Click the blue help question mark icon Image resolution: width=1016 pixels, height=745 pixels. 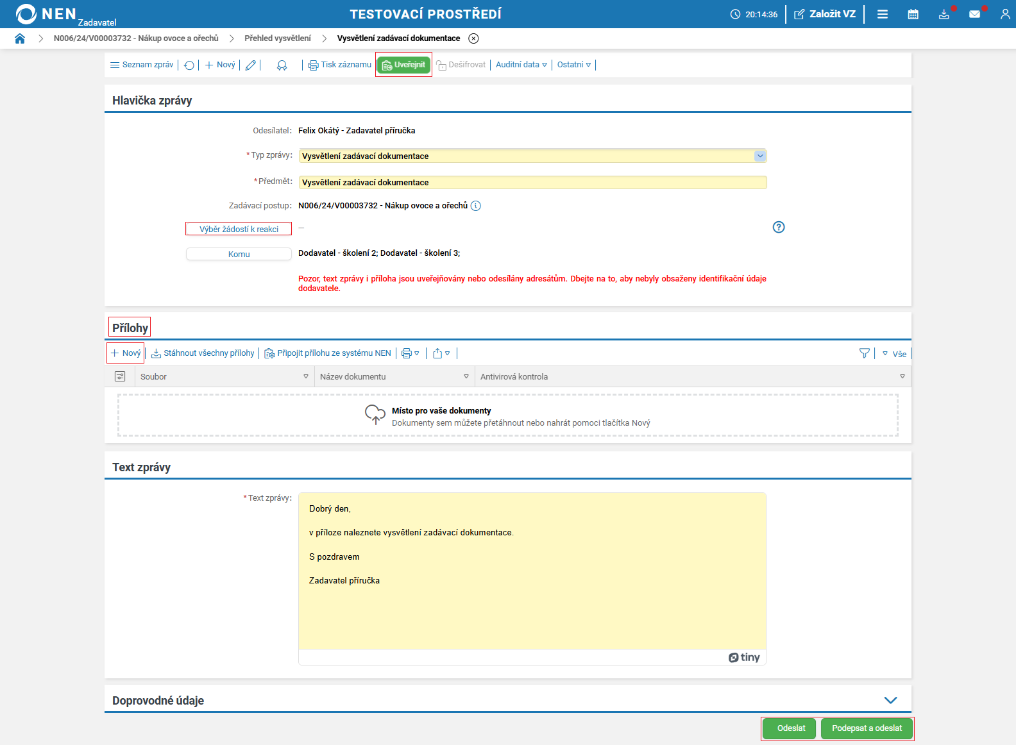point(778,227)
